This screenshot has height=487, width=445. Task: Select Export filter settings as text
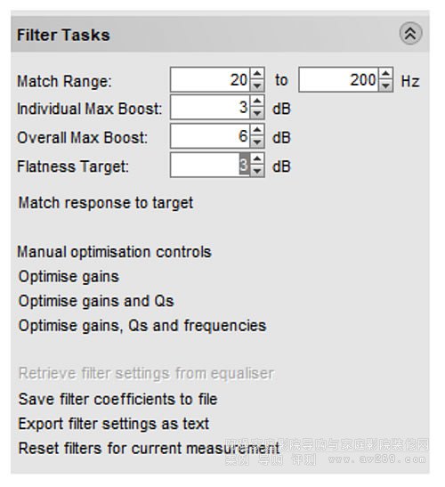click(x=114, y=424)
